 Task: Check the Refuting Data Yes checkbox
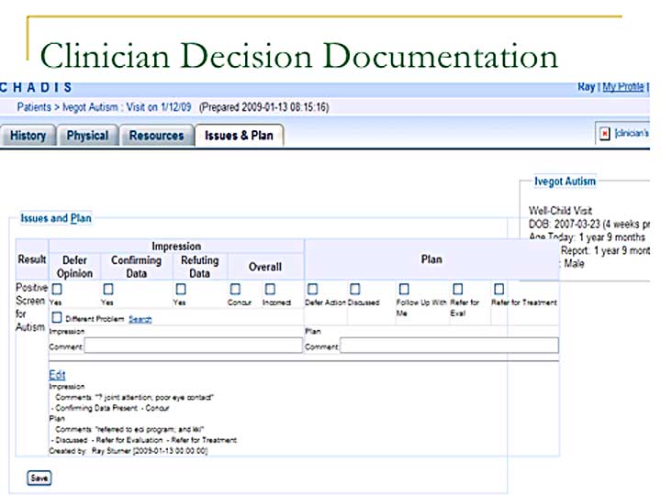181,289
